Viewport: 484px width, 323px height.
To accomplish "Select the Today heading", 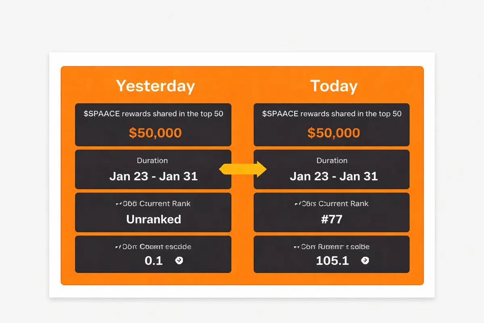I will click(334, 86).
